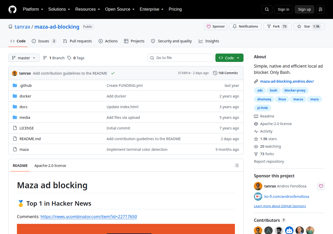The width and height of the screenshot is (333, 234).
Task: Select the bash topic tag
Action: (273, 90)
